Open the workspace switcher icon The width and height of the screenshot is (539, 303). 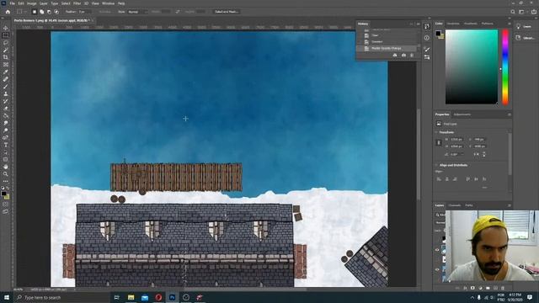tap(521, 12)
